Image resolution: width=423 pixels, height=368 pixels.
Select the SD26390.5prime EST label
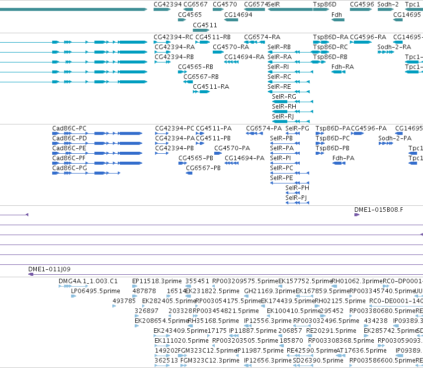tap(318, 361)
